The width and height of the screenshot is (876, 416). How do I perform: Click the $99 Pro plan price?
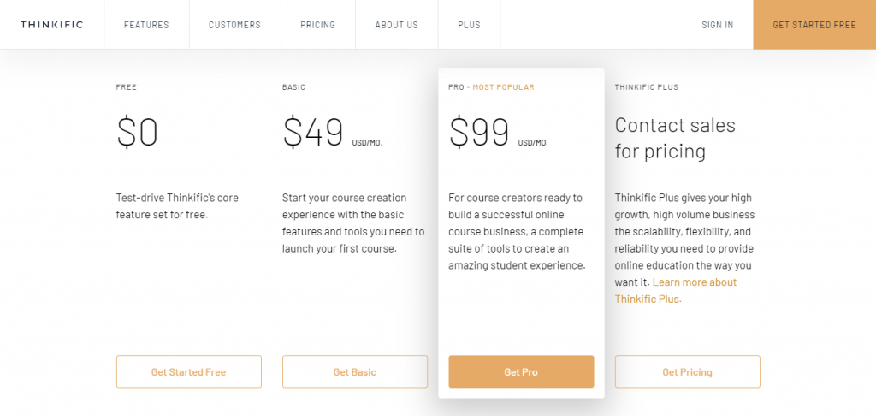(x=479, y=134)
